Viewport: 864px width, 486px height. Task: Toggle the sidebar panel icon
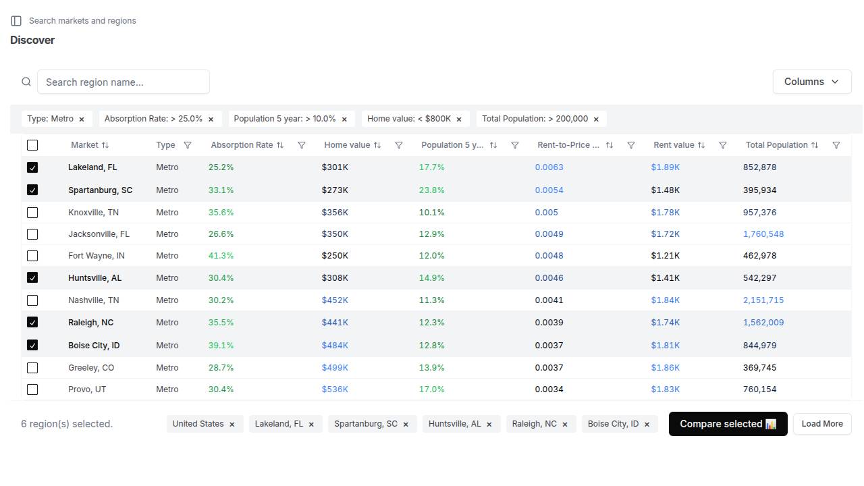16,21
